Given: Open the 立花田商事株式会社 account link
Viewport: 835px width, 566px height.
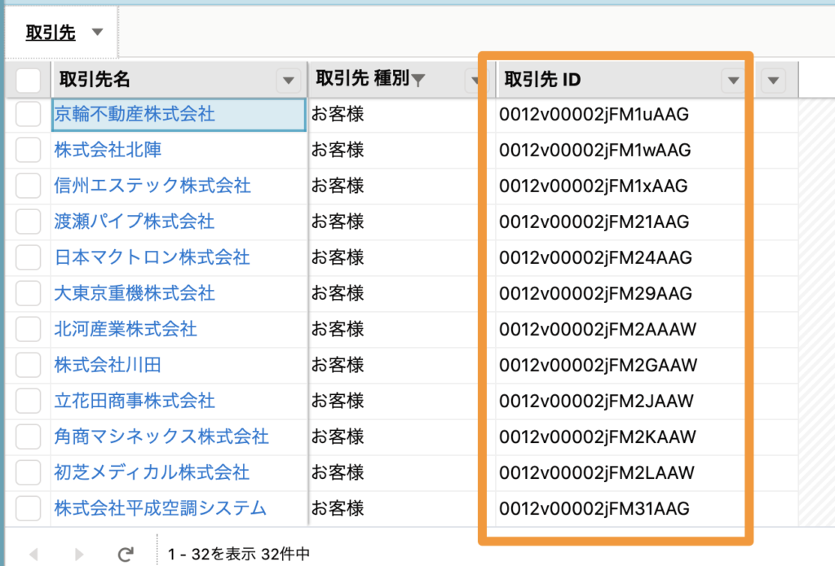Looking at the screenshot, I should click(135, 401).
